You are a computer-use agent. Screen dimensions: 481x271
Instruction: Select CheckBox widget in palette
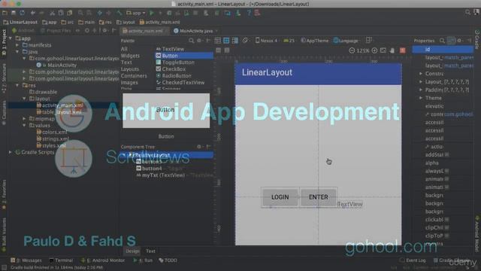[x=174, y=69]
